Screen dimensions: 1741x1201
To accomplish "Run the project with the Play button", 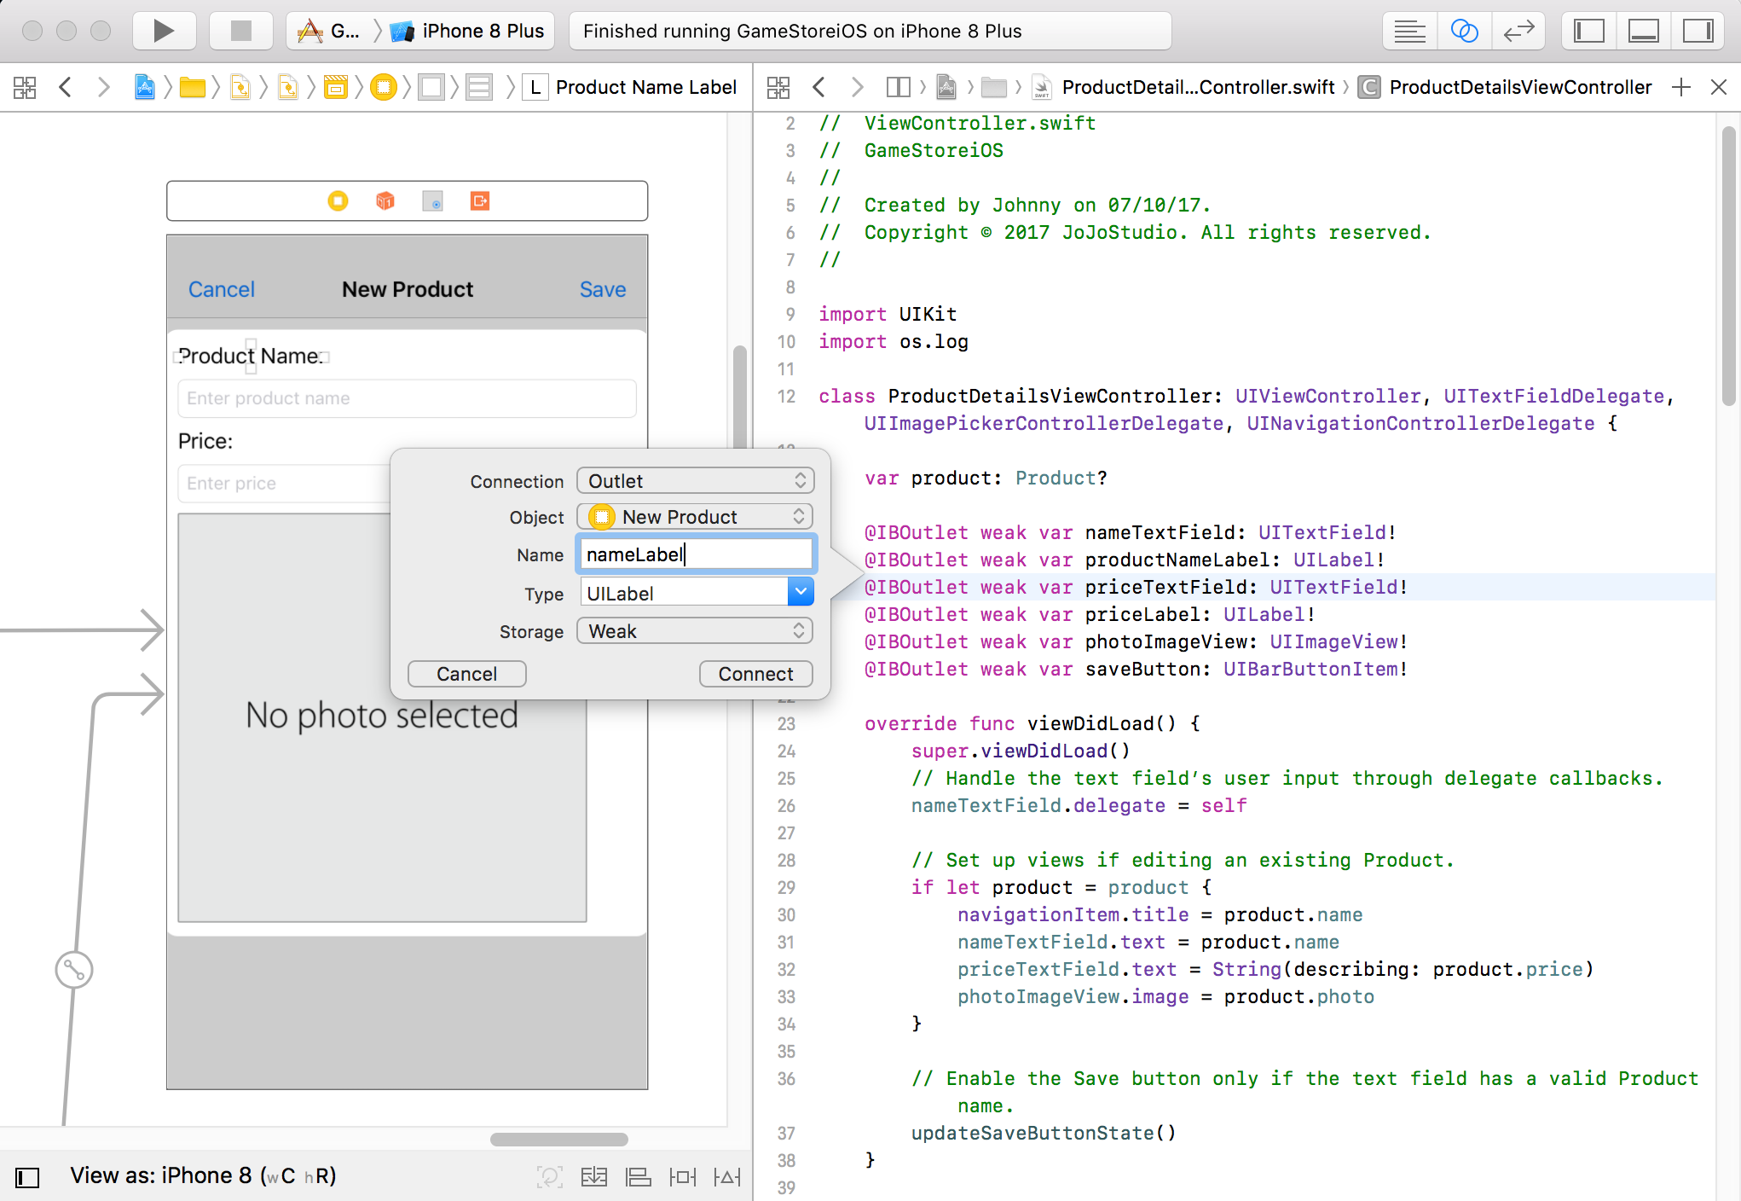I will click(x=164, y=32).
